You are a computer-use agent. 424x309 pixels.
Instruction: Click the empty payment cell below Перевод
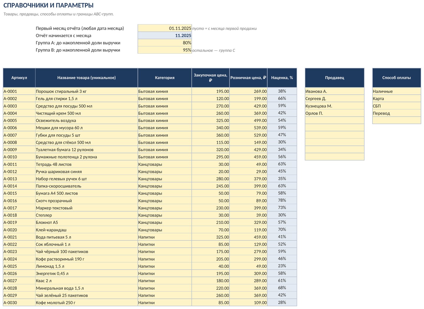397,120
